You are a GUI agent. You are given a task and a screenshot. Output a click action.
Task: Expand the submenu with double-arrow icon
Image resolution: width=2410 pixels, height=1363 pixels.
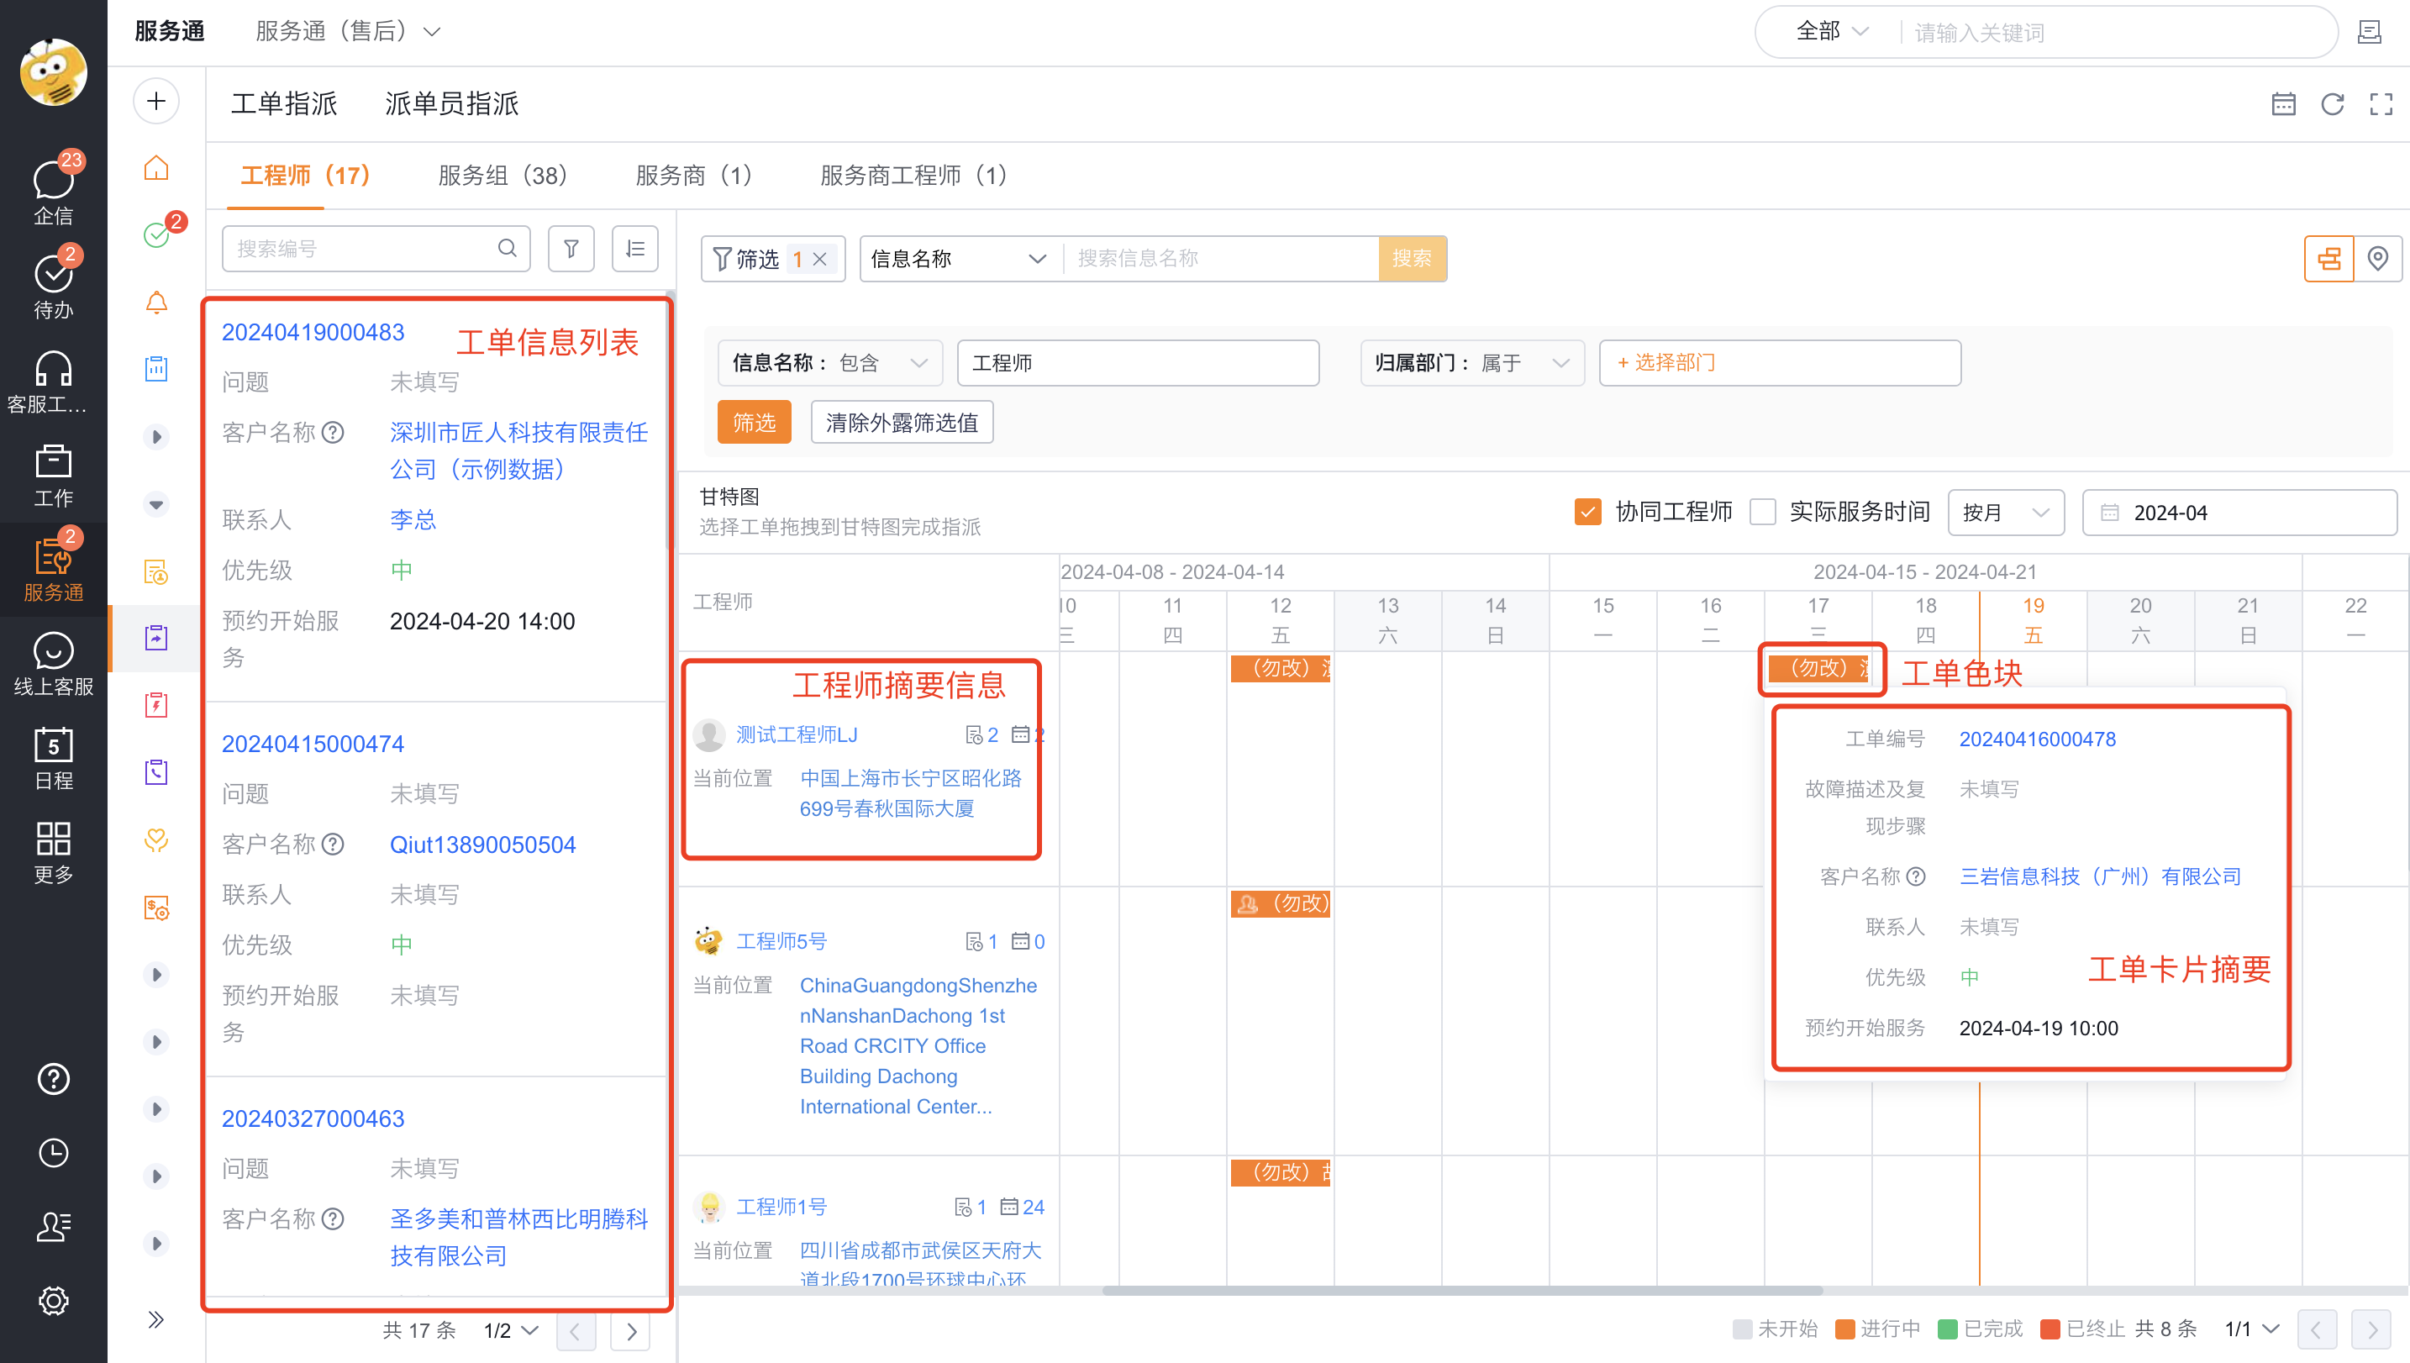click(x=156, y=1320)
